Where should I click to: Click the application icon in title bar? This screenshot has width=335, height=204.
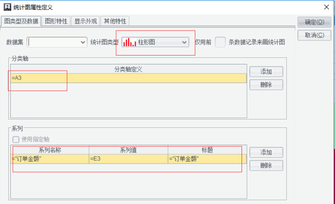(7, 7)
